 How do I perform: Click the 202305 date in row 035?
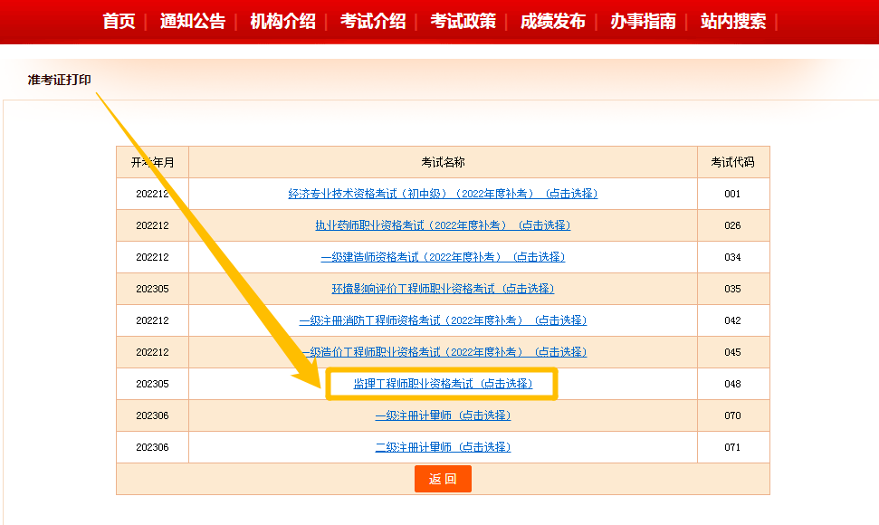152,289
